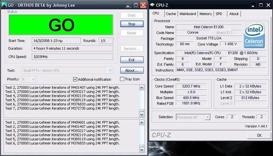Open the Test type dropdown
273x156 pixels.
(110, 71)
